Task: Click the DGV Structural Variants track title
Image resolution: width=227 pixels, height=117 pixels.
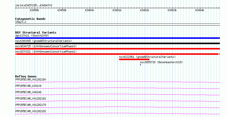Action: click(36, 32)
